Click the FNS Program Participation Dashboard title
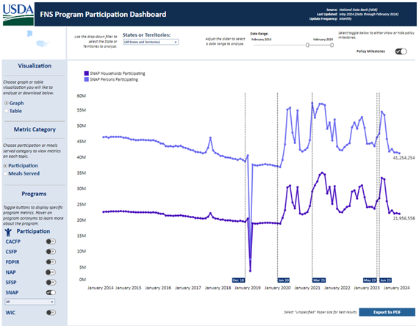 [103, 14]
